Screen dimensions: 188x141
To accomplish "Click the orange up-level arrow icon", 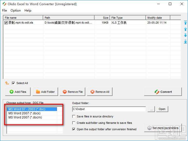I will click(7, 83).
